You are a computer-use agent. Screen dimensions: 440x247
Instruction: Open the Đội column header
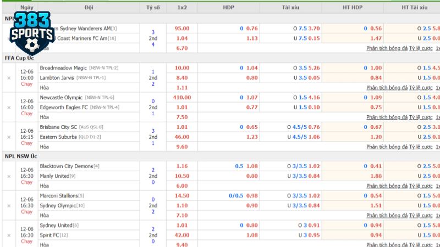[89, 8]
